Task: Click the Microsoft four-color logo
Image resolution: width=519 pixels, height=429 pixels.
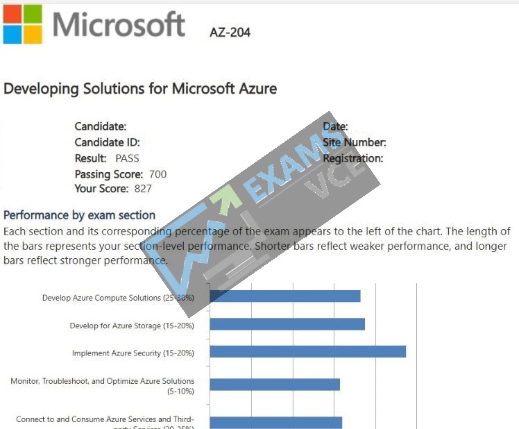Action: click(x=22, y=24)
